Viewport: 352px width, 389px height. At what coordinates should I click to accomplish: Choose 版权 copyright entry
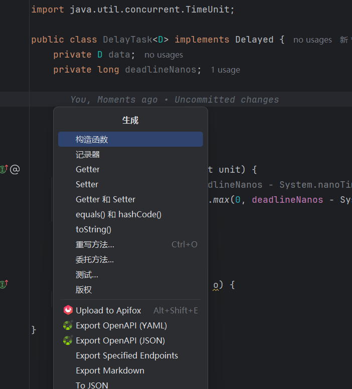(x=130, y=289)
